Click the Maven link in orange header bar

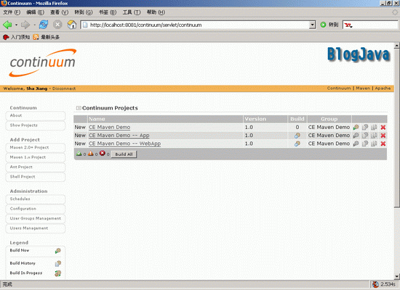click(x=363, y=88)
